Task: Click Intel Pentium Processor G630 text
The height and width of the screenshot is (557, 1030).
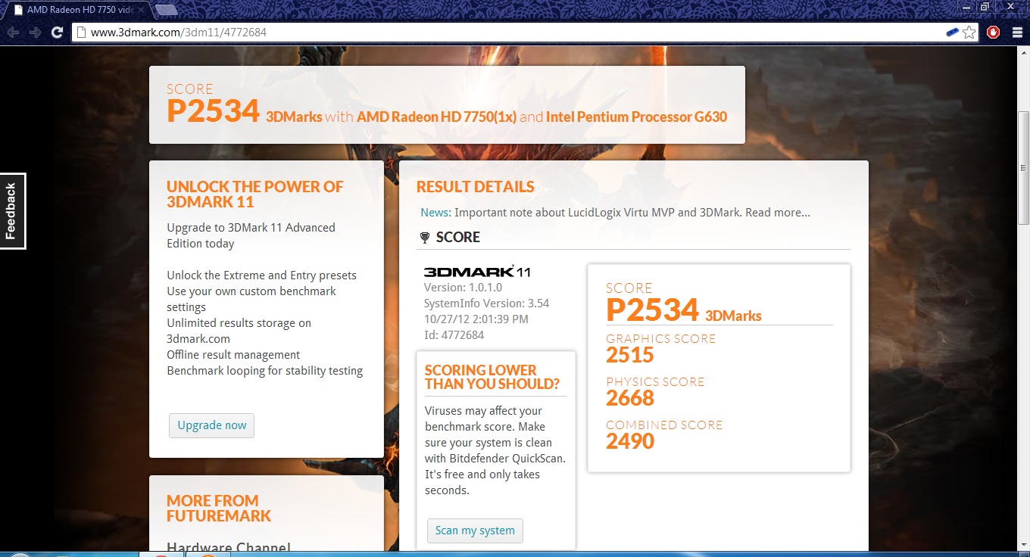Action: (x=636, y=117)
